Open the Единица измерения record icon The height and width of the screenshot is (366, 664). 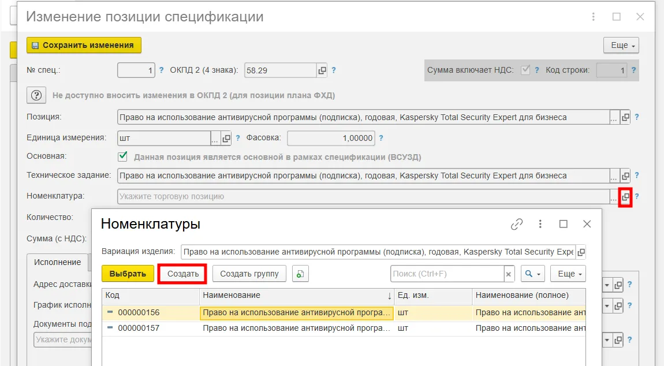tap(226, 138)
